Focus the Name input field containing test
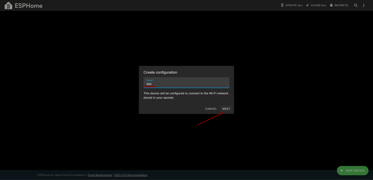This screenshot has height=180, width=373. click(x=186, y=84)
